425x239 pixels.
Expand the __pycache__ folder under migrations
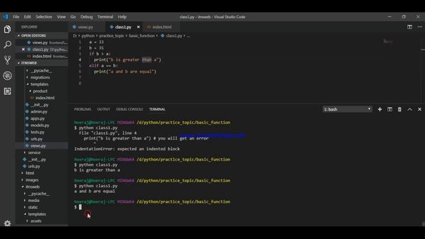point(41,70)
